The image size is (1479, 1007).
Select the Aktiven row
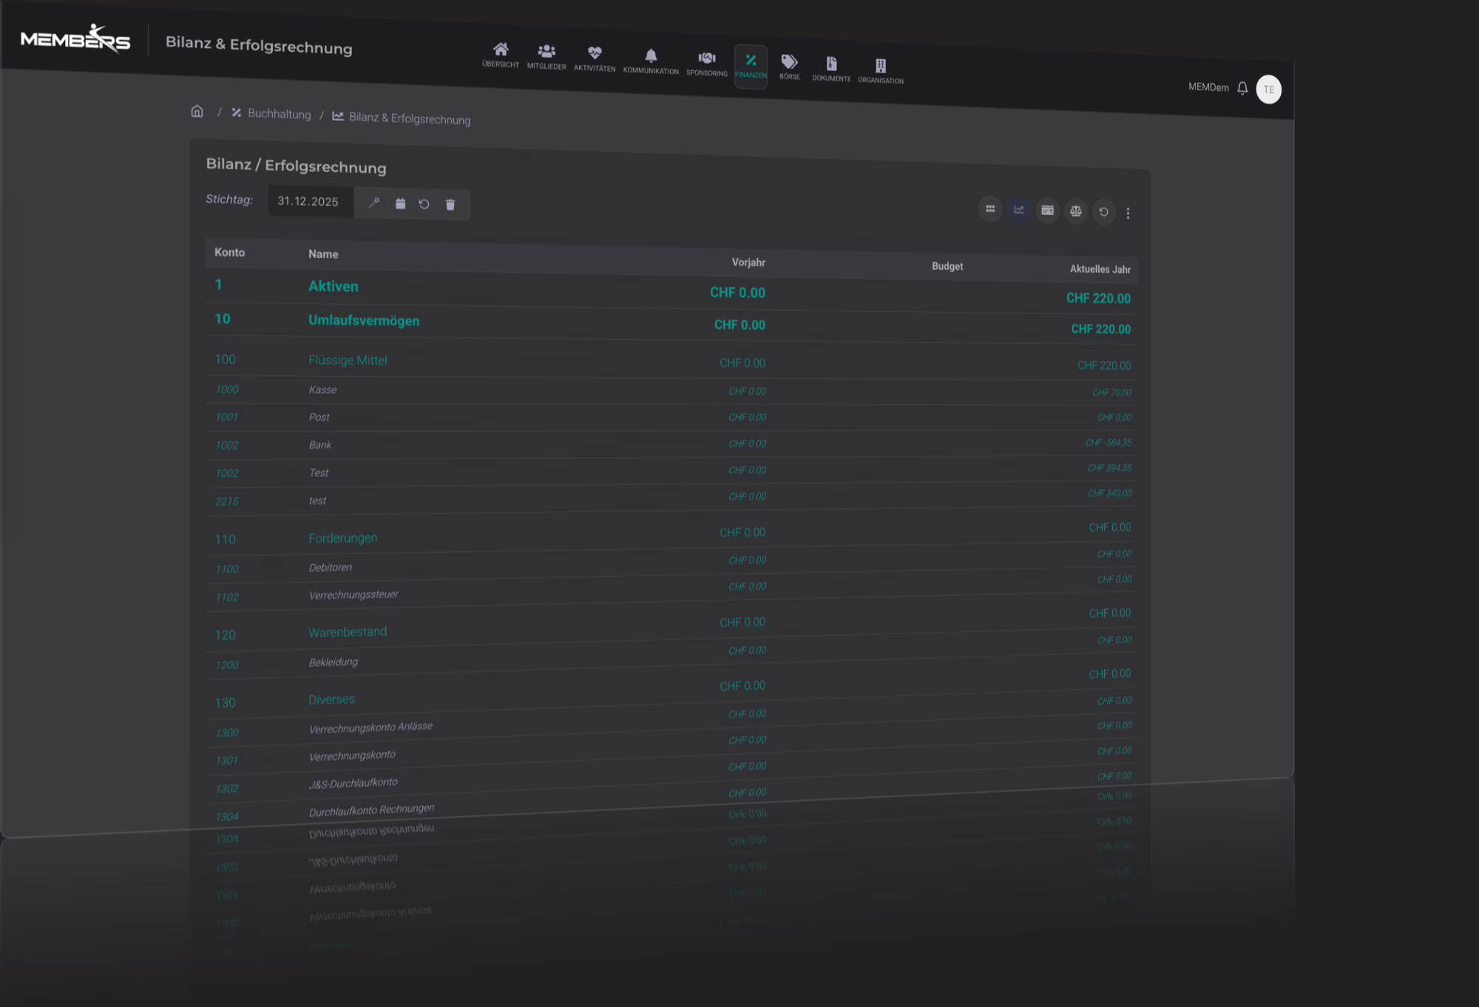671,291
